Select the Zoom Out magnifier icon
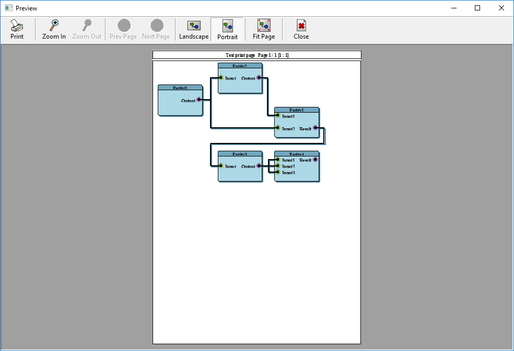Screen dimensions: 514x351 (87, 29)
